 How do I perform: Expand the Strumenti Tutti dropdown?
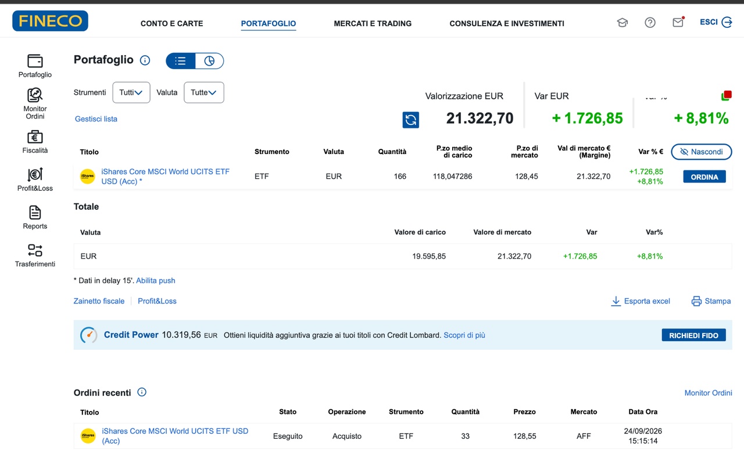click(131, 92)
